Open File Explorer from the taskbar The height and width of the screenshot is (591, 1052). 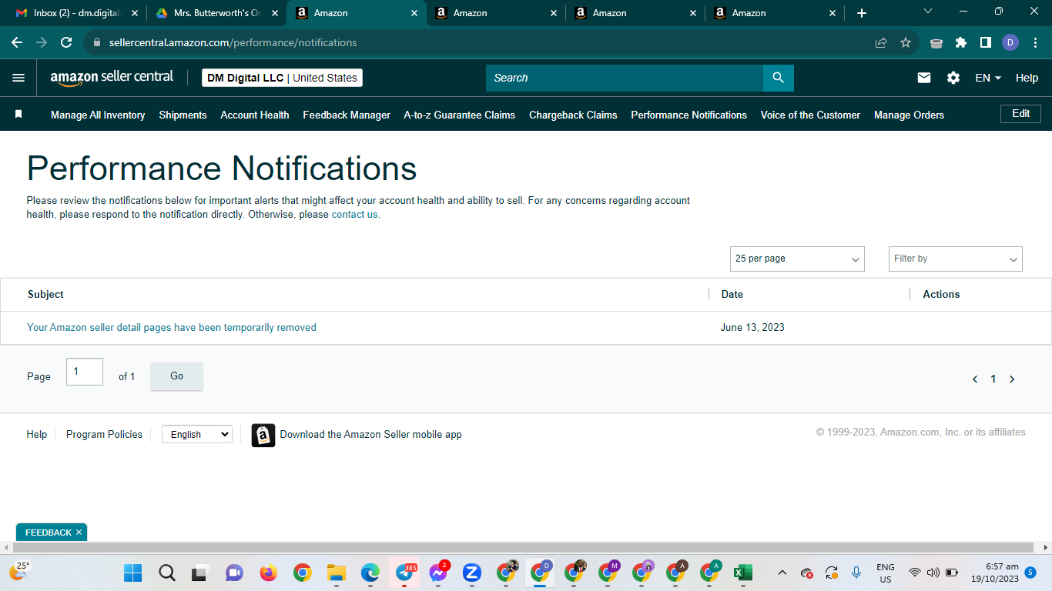(x=336, y=573)
